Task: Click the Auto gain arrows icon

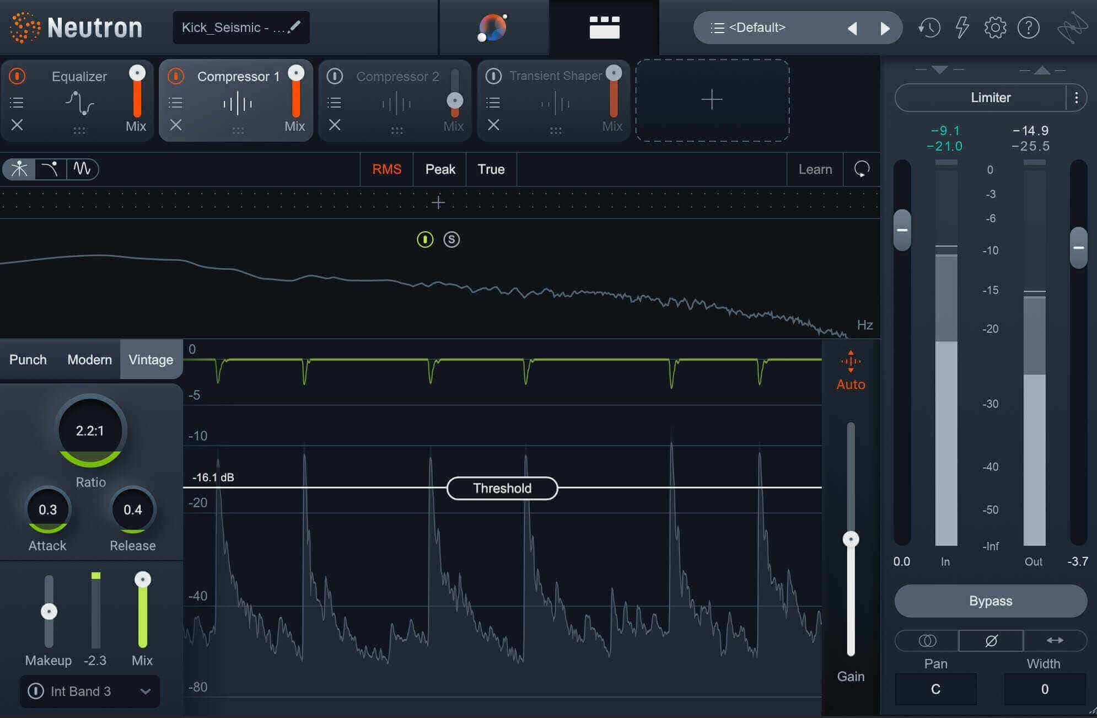Action: pos(851,362)
